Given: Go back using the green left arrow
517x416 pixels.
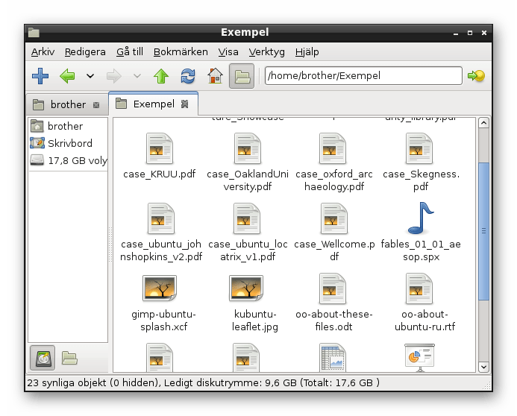Looking at the screenshot, I should click(68, 75).
